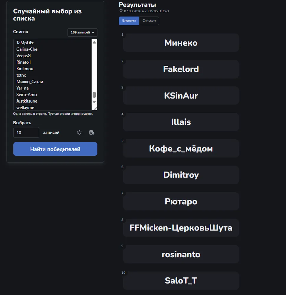
Task: Click Найти победителей button
Action: tap(55, 149)
